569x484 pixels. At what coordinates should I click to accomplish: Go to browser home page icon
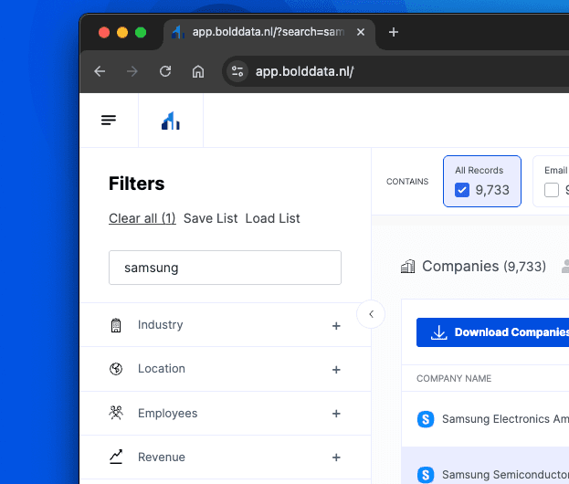(197, 71)
